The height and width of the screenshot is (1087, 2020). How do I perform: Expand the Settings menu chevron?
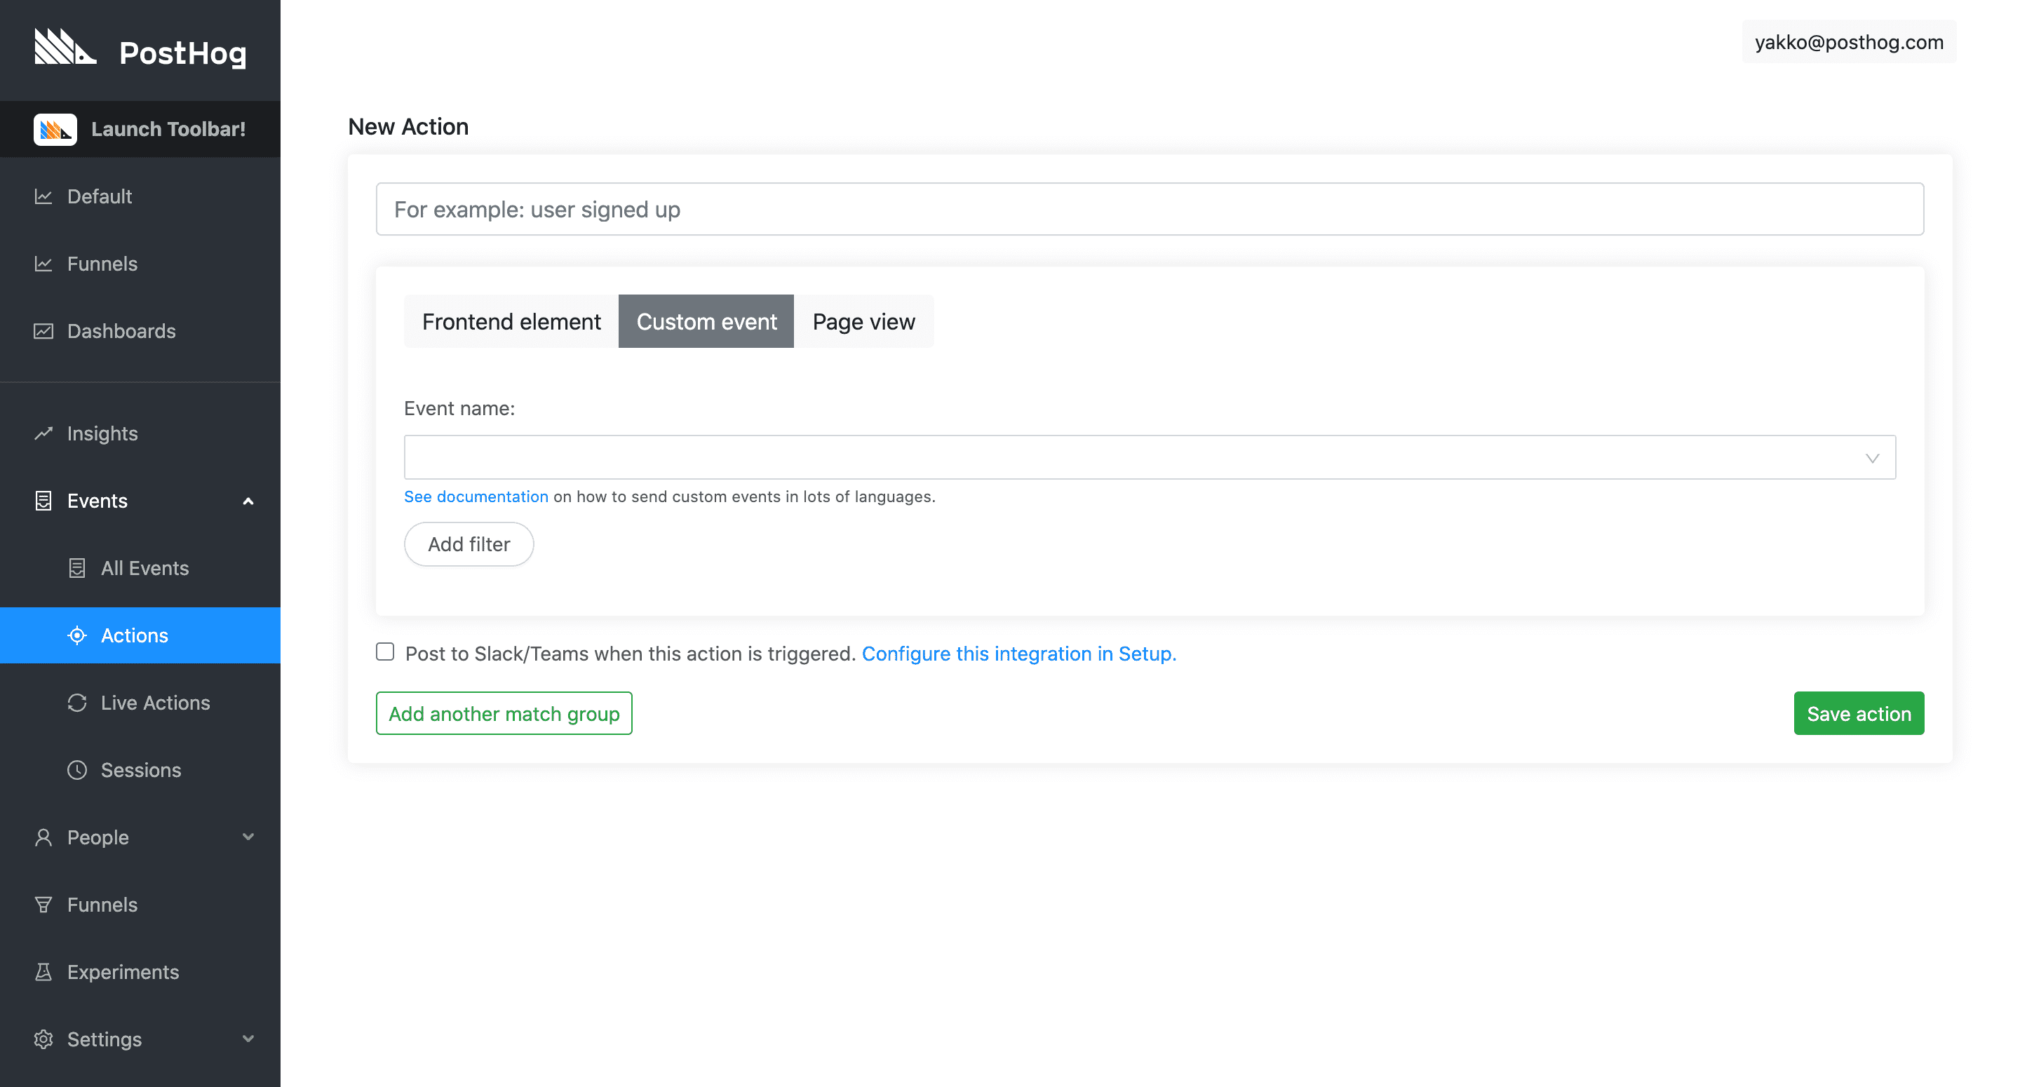click(248, 1039)
